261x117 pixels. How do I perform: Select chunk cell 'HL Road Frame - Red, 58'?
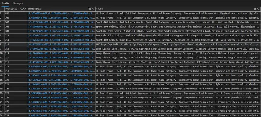(x=177, y=18)
